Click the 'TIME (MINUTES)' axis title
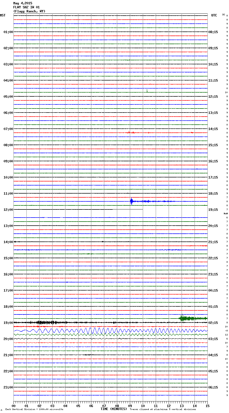 [x=114, y=409]
